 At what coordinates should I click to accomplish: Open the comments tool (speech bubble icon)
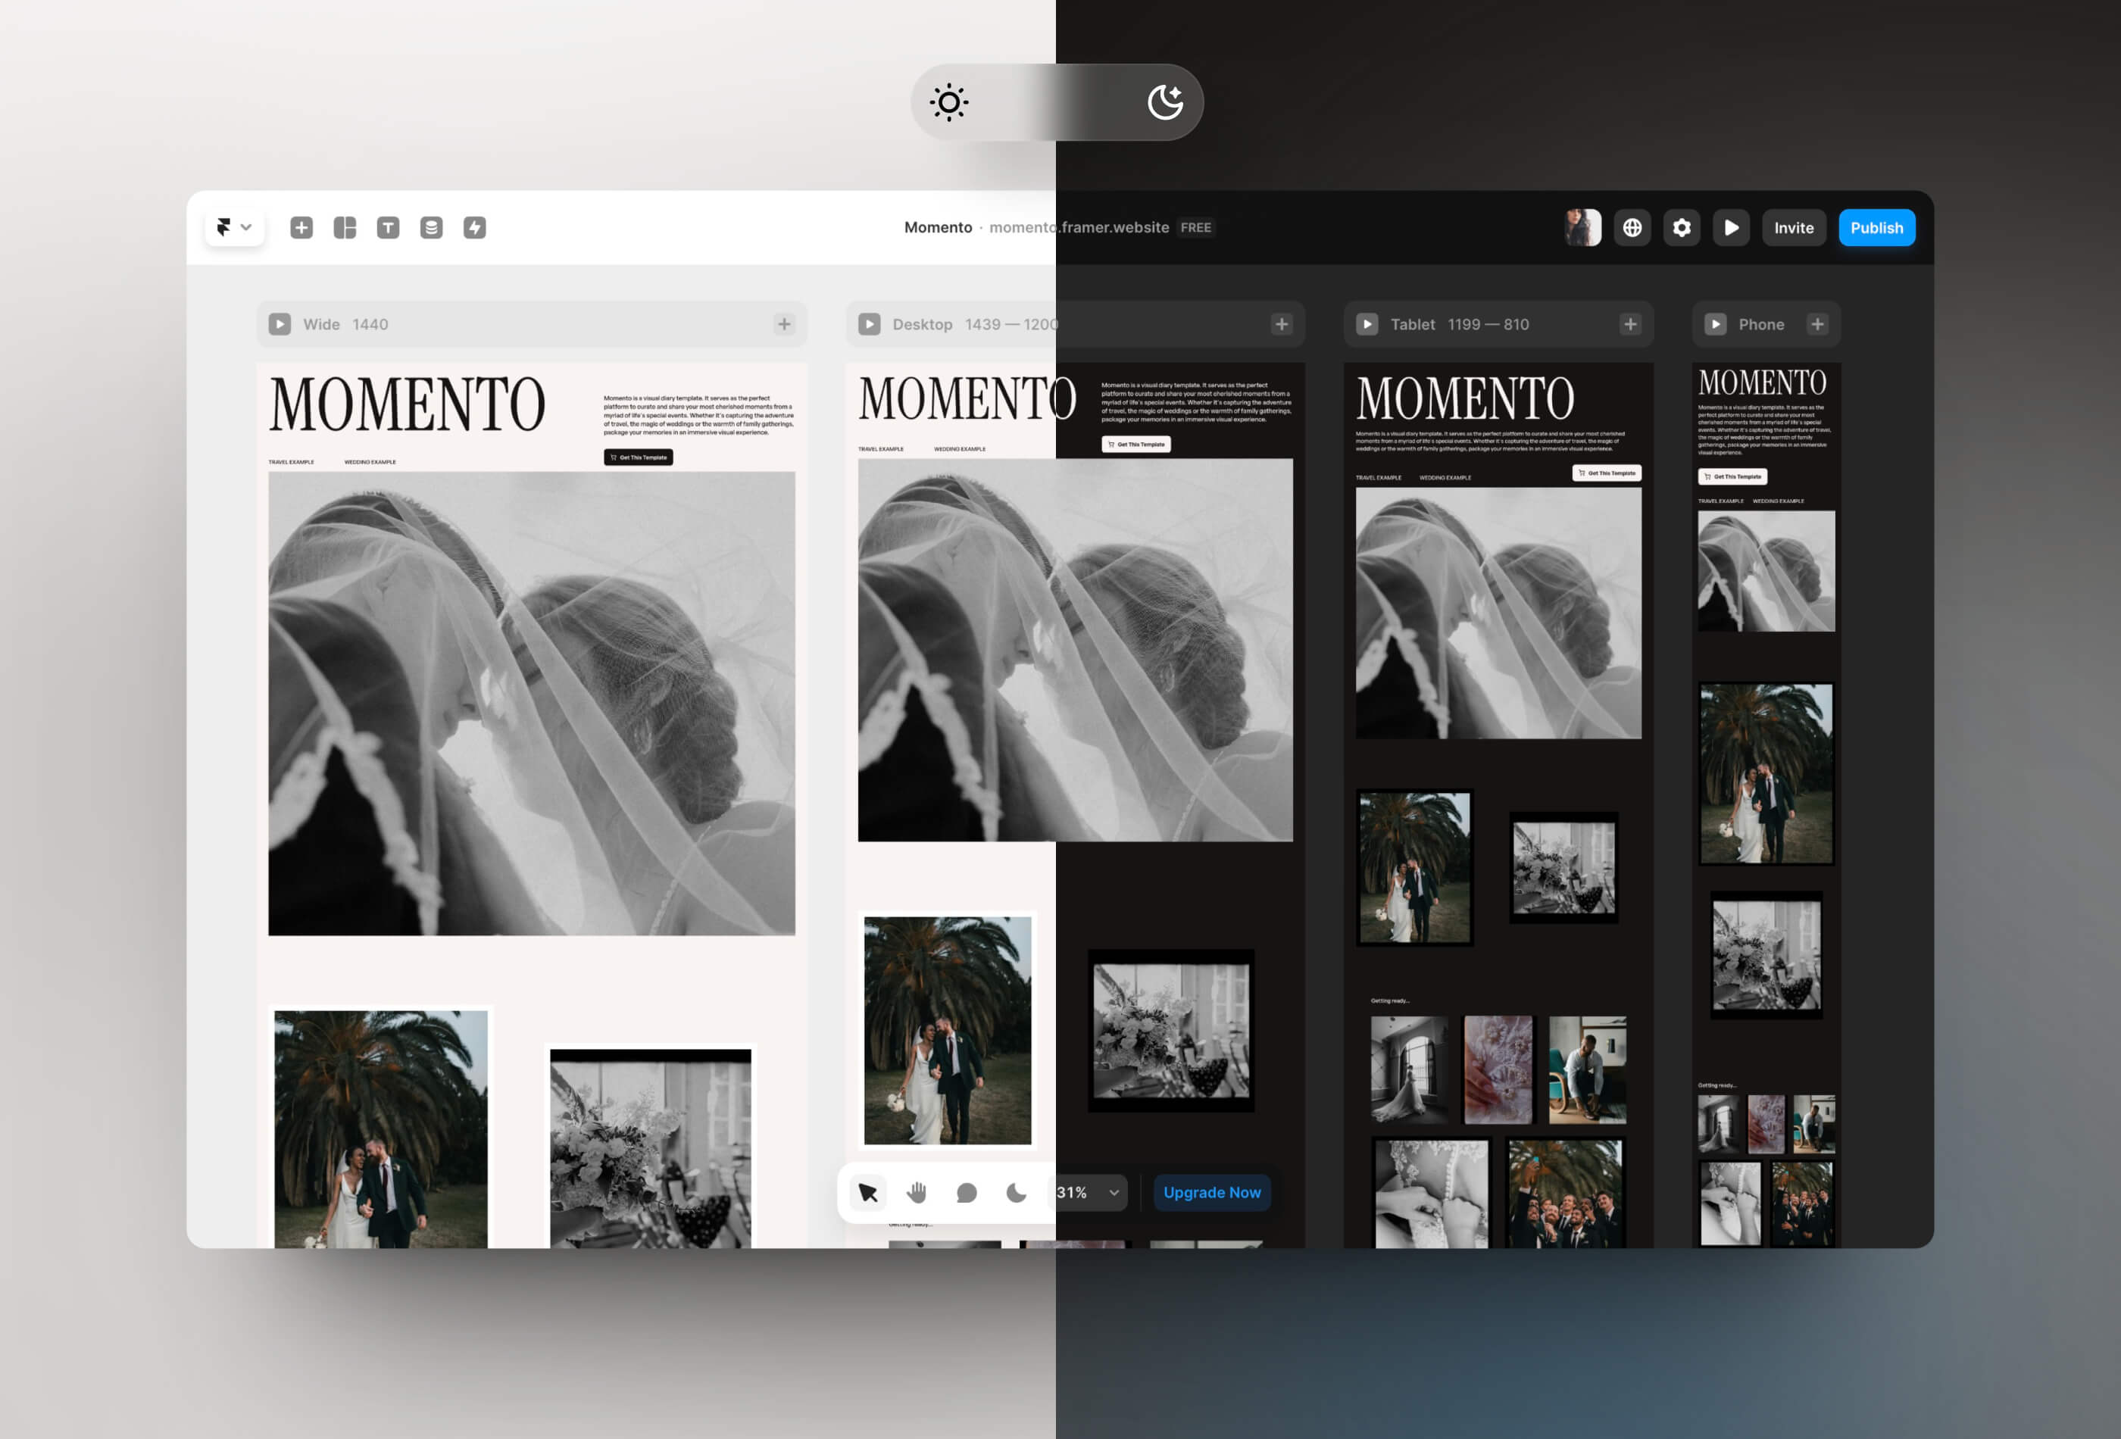coord(966,1191)
